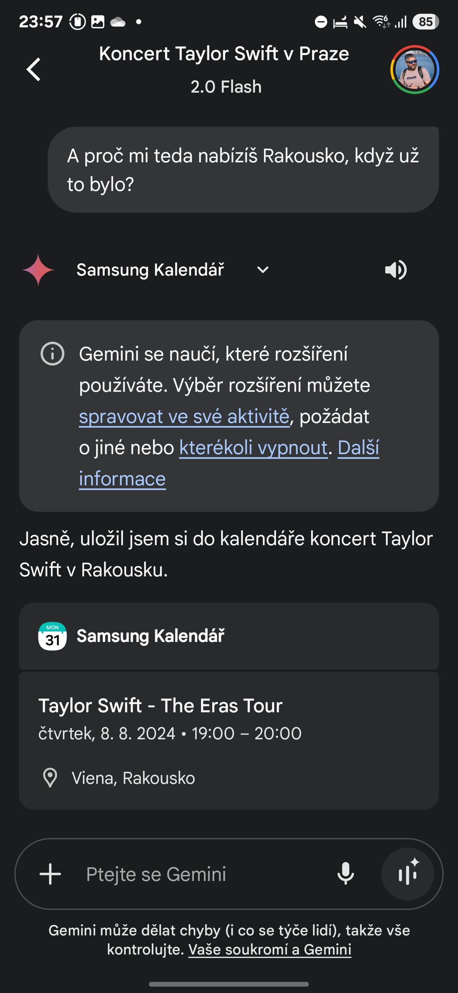
Task: Launch Gemini Live voice mode
Action: coord(407,874)
